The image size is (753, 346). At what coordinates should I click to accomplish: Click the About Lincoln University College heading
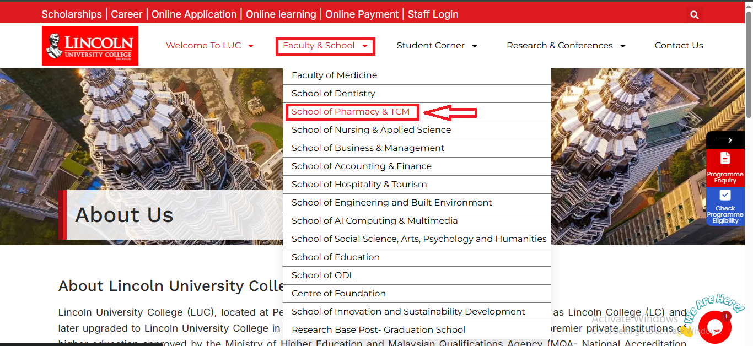[171, 286]
